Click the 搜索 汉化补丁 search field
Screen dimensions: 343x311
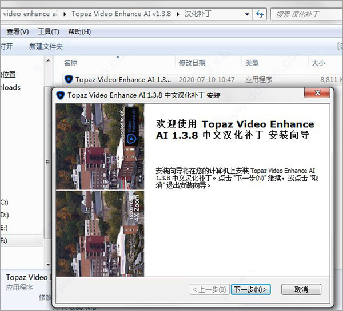pos(306,14)
